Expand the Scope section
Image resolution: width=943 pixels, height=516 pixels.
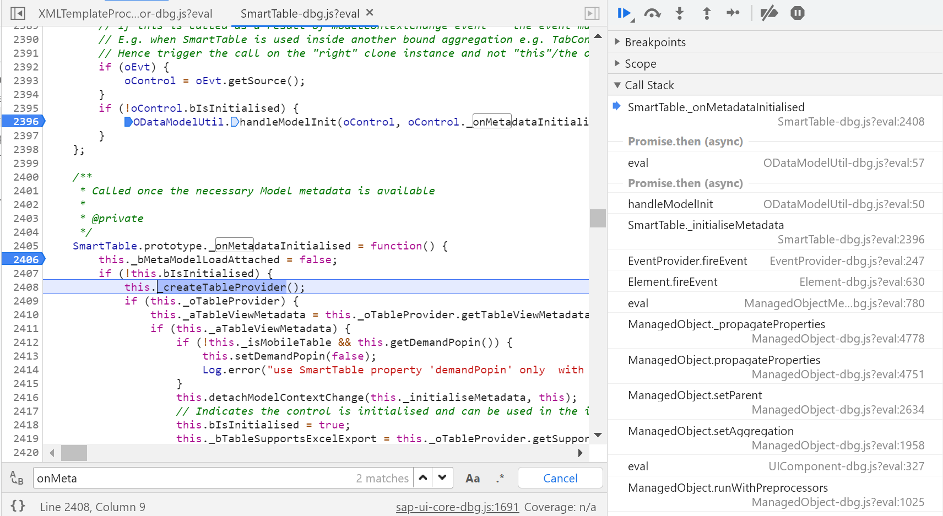640,64
